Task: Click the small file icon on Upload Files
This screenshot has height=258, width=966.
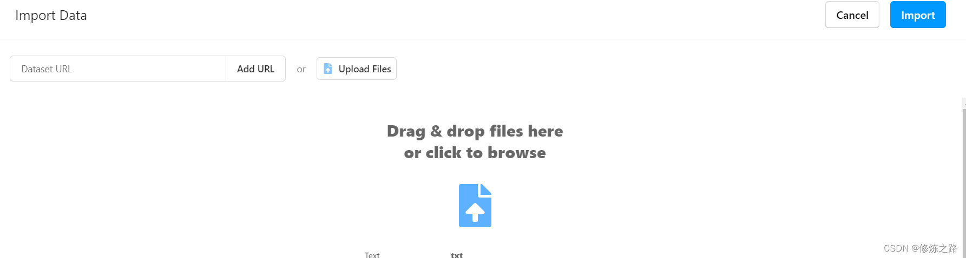Action: click(328, 69)
